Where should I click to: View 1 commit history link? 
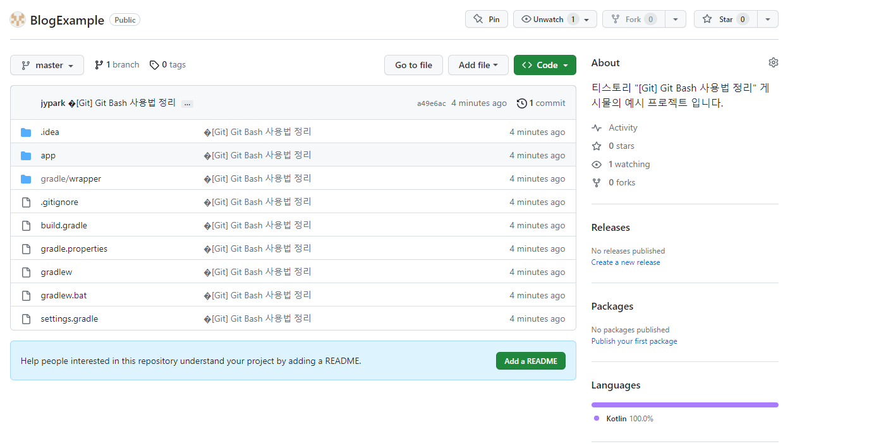click(x=541, y=103)
